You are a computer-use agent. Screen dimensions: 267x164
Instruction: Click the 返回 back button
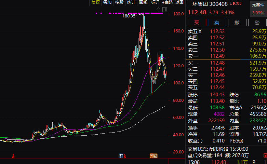click(x=179, y=2)
